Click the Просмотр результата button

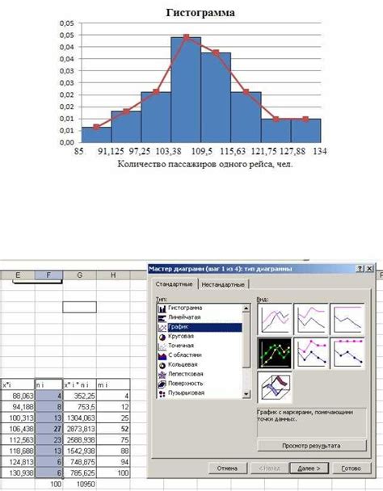point(312,446)
